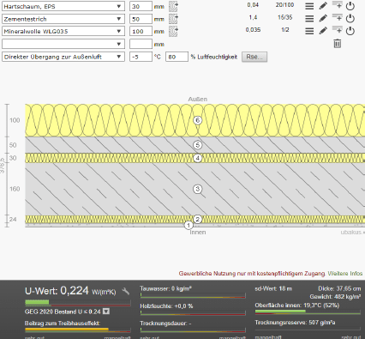Insert a new layer at Hartschaum, EPS row
This screenshot has width=365, height=339.
tap(337, 5)
